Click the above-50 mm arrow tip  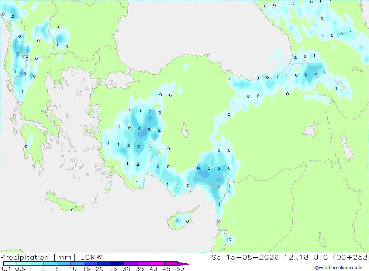click(184, 264)
